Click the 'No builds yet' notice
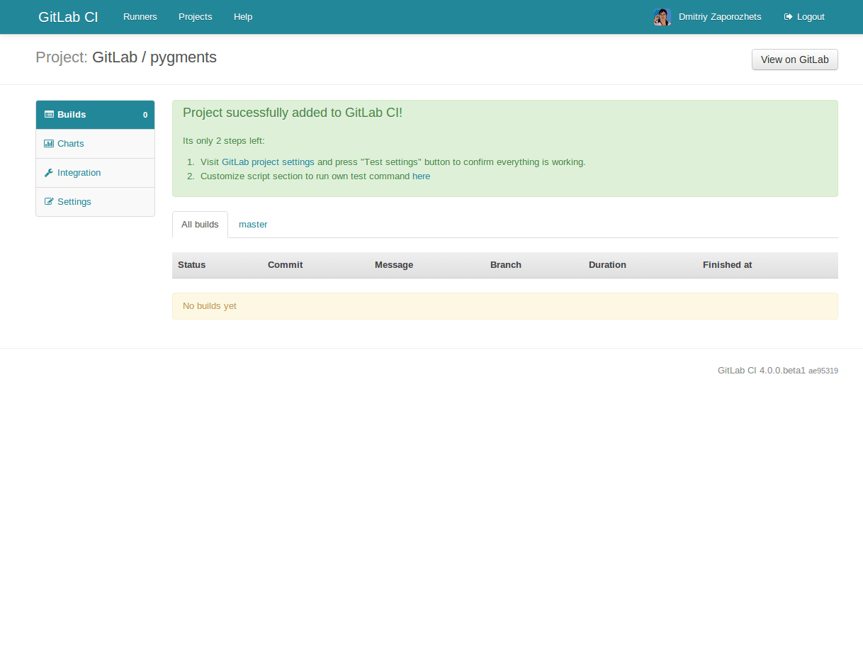This screenshot has height=647, width=863. pyautogui.click(x=505, y=306)
